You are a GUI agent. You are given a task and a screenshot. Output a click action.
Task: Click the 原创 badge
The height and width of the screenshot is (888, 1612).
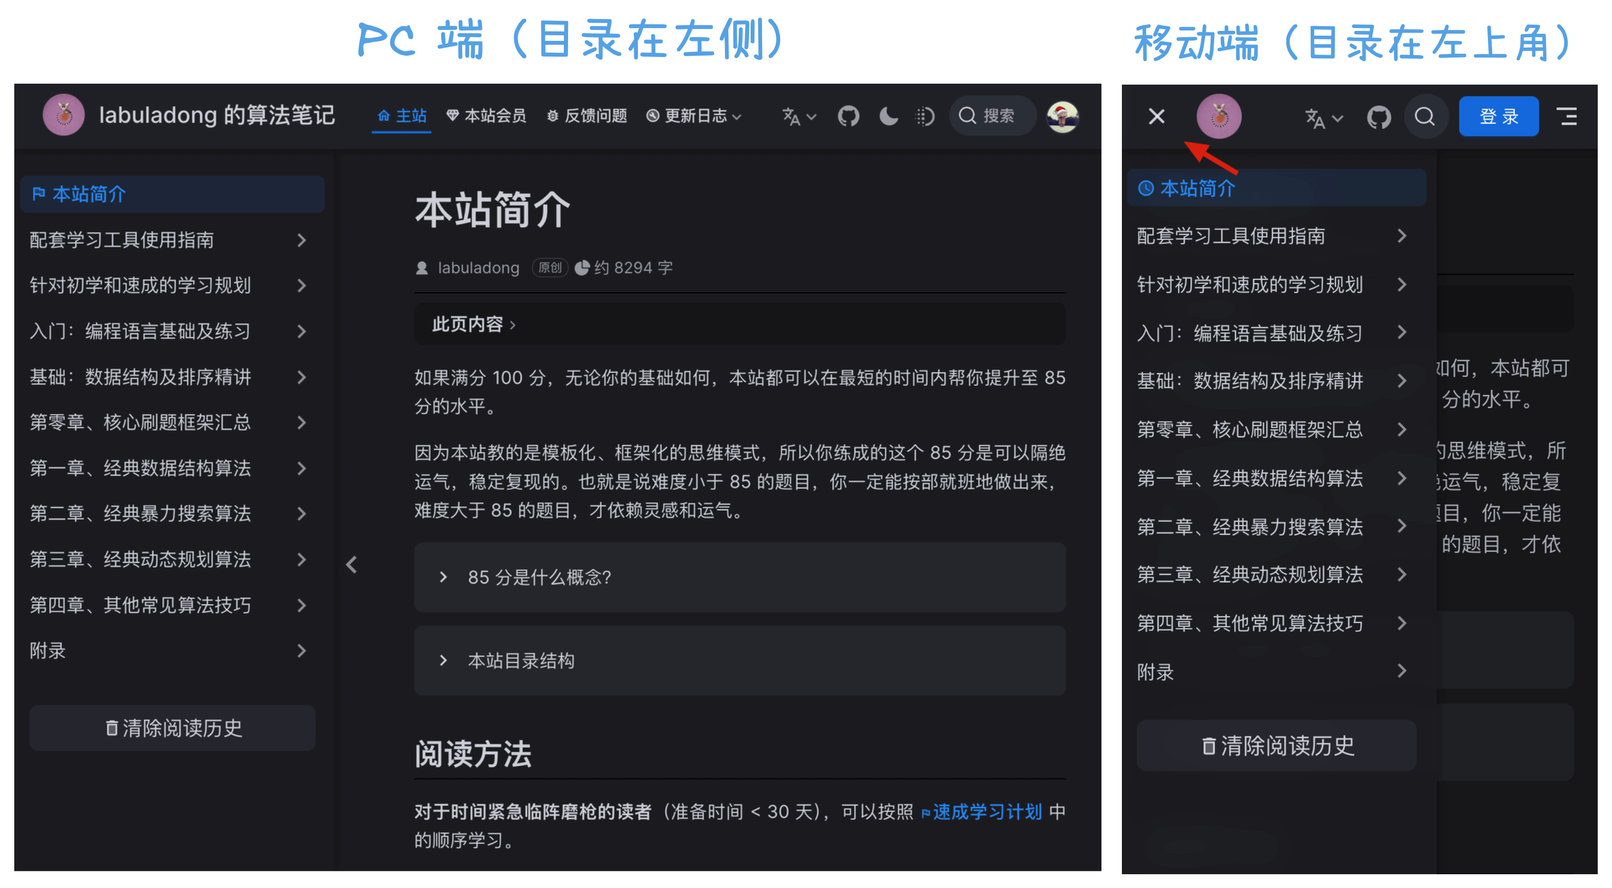(x=550, y=269)
